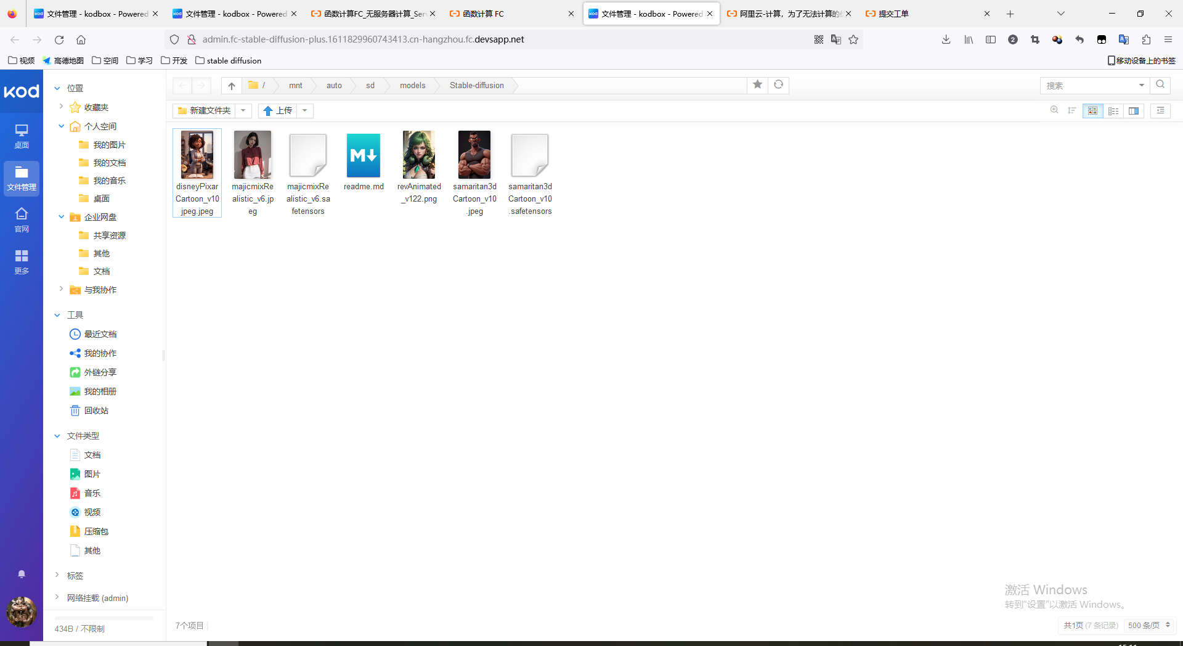Click the kod logo
This screenshot has height=646, width=1183.
[22, 91]
